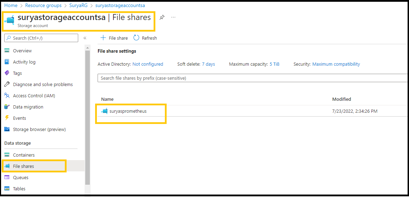Image resolution: width=409 pixels, height=197 pixels.
Task: Open Storage browser (preview)
Action: tap(39, 129)
